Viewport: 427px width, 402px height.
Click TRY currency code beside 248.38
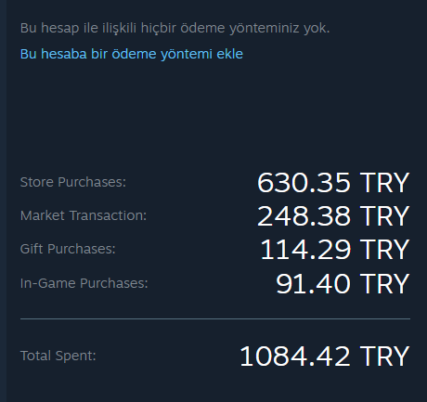[384, 216]
